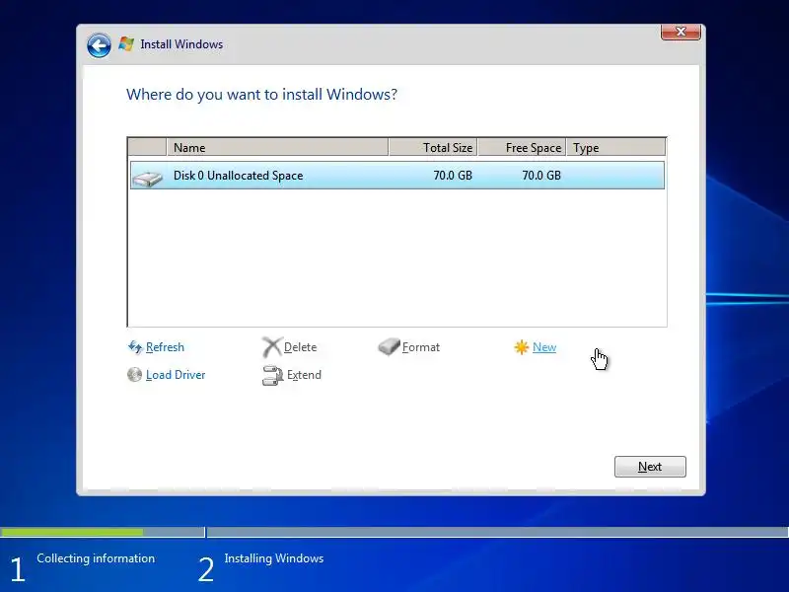Click the Installing Windows step label

click(x=274, y=558)
